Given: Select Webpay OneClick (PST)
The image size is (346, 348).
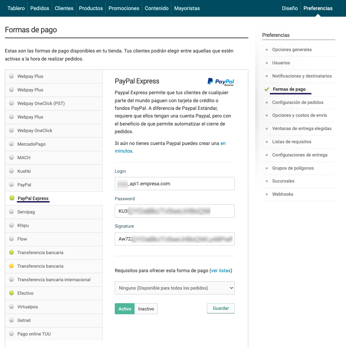Looking at the screenshot, I should coord(54,103).
